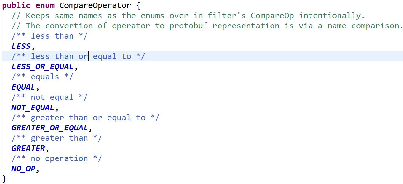Place cursor in 'not equal' Javadoc comment

[x=49, y=97]
